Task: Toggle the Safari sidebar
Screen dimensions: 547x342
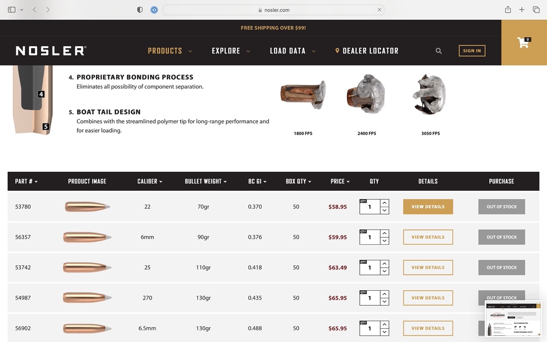Action: point(12,9)
